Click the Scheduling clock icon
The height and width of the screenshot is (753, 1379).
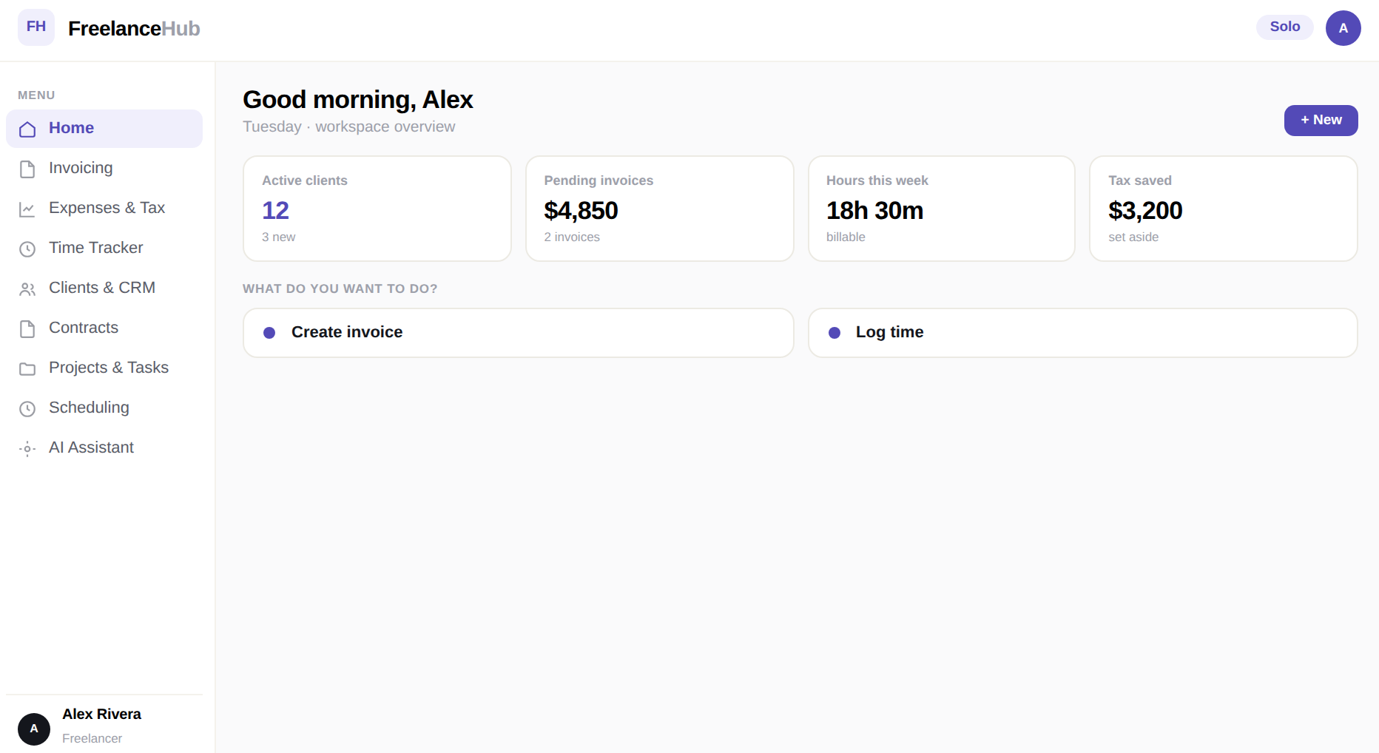point(27,409)
